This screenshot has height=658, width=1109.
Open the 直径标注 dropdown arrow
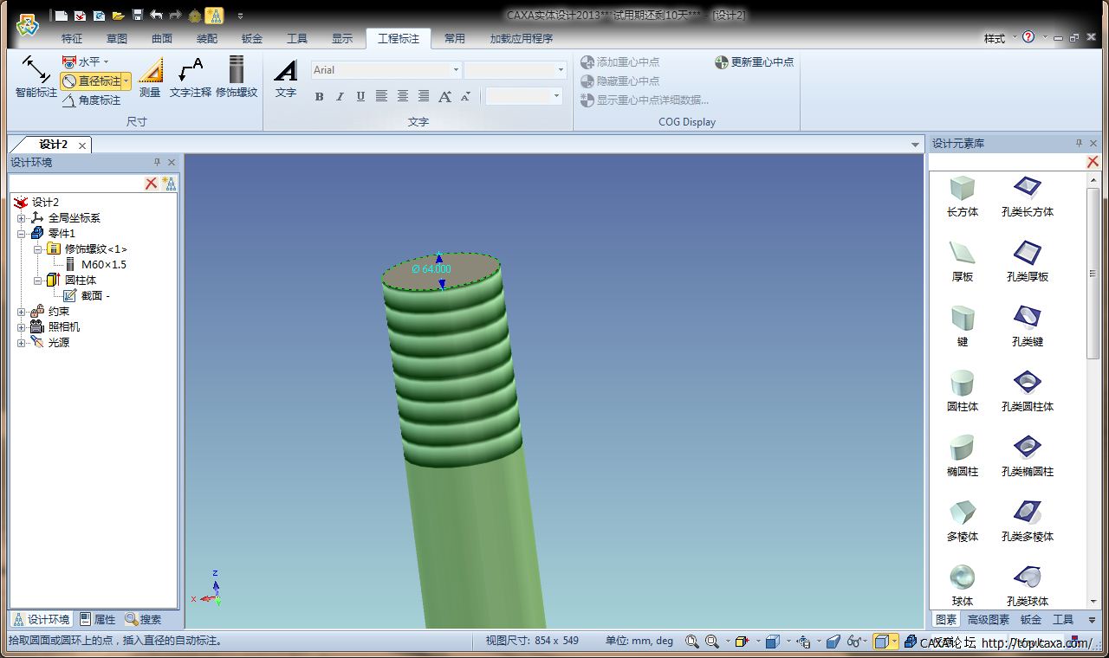click(x=126, y=81)
